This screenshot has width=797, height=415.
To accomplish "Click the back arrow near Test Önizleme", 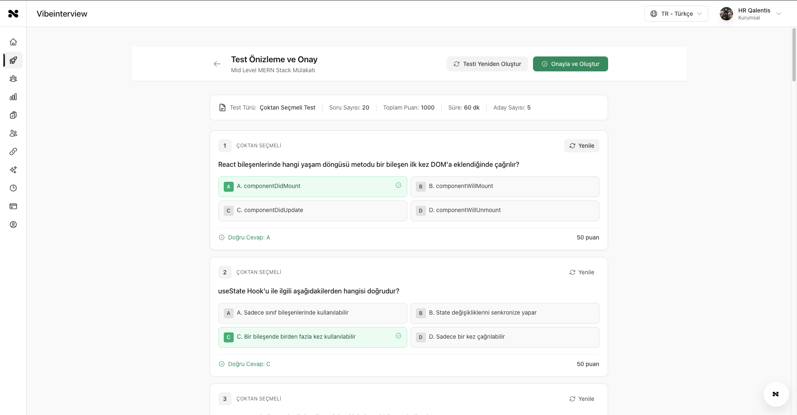I will click(x=217, y=63).
